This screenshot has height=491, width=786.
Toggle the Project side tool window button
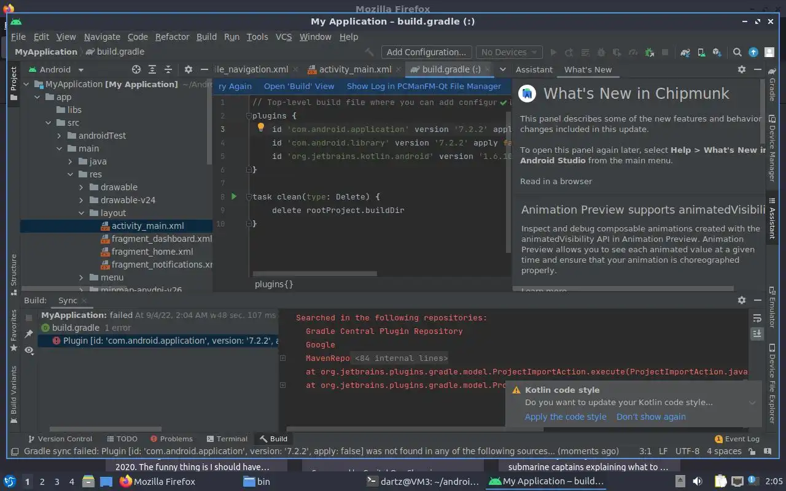(x=14, y=84)
